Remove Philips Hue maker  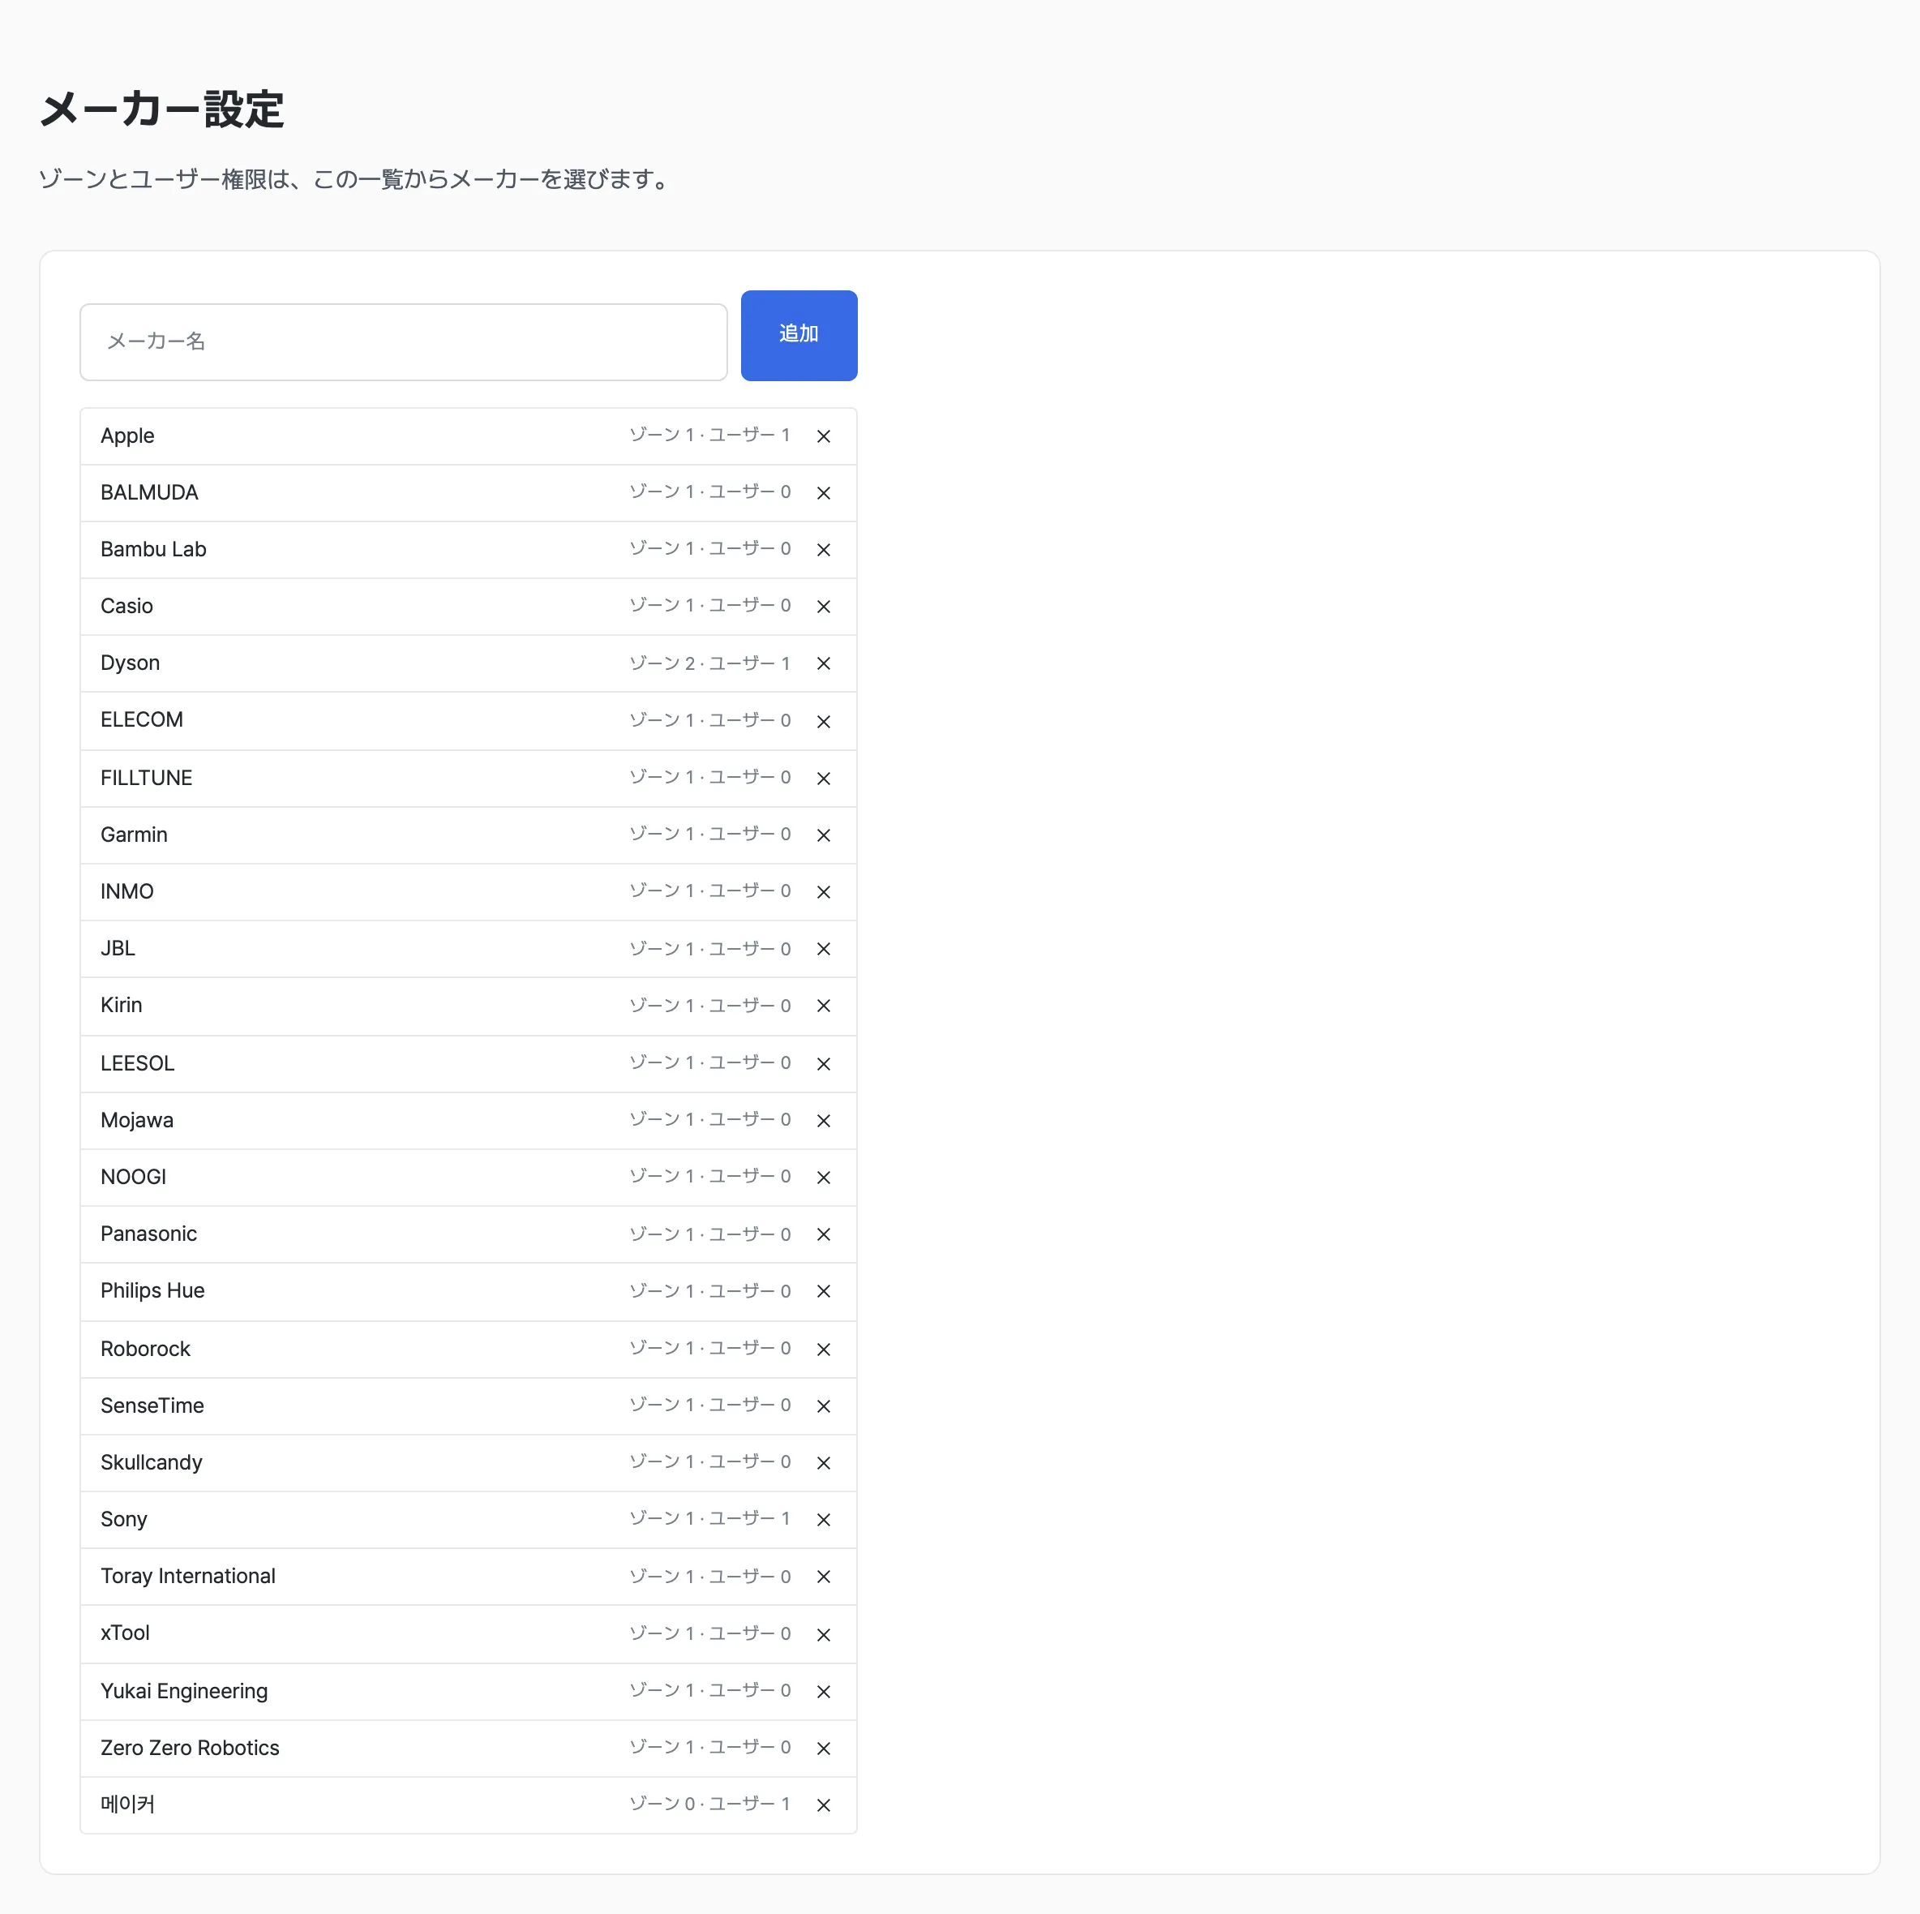823,1290
